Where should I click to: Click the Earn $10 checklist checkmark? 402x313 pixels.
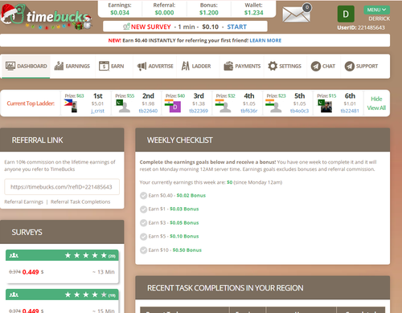point(144,250)
